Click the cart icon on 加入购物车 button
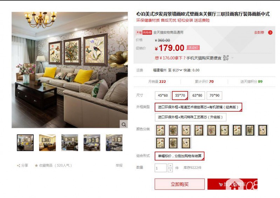This screenshot has height=198, width=280. click(220, 184)
